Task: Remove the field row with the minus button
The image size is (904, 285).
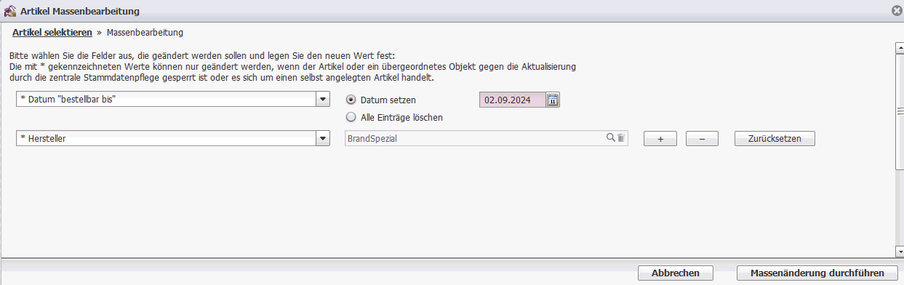Action: pyautogui.click(x=702, y=139)
